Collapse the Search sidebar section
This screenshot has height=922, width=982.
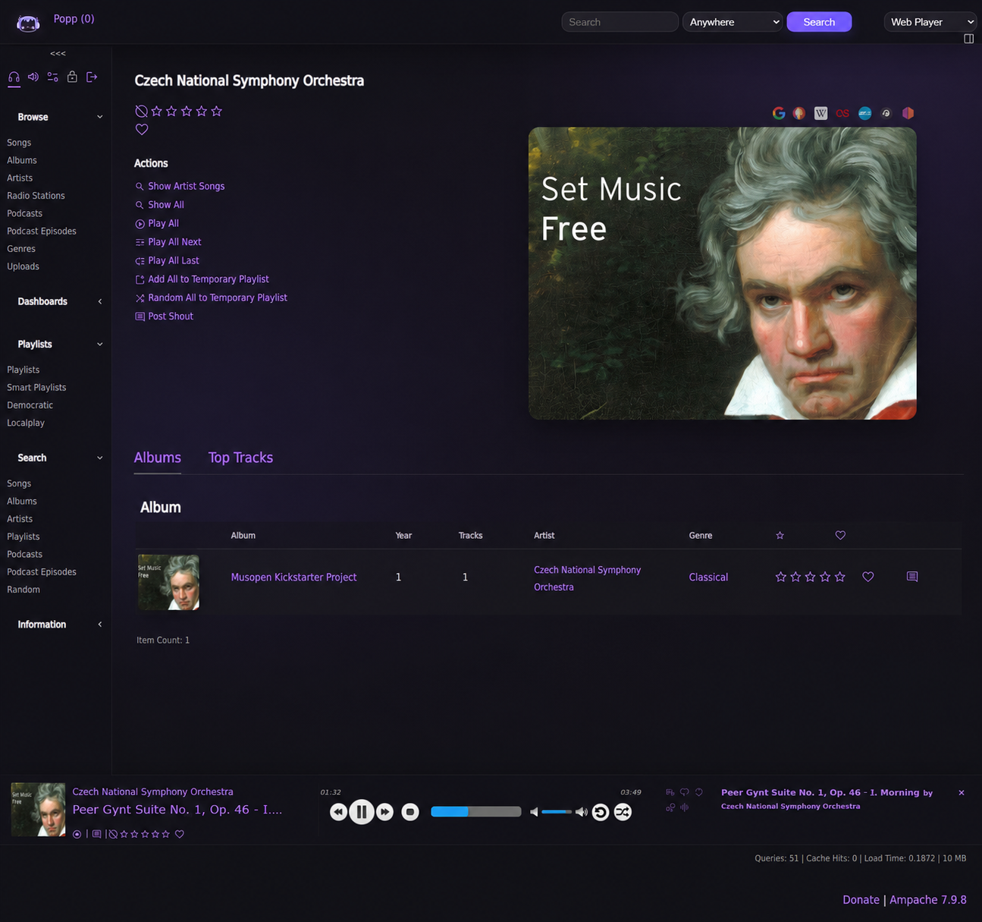coord(99,458)
